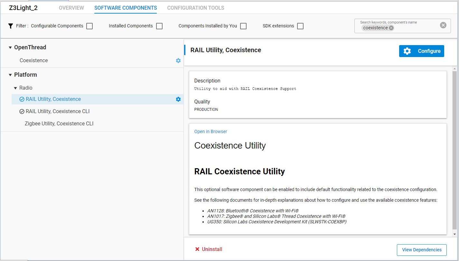
Task: Uninstall the RAIL Utility, Coexistence component
Action: [209, 249]
